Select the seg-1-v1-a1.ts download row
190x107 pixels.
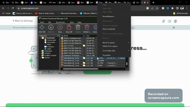[79, 45]
